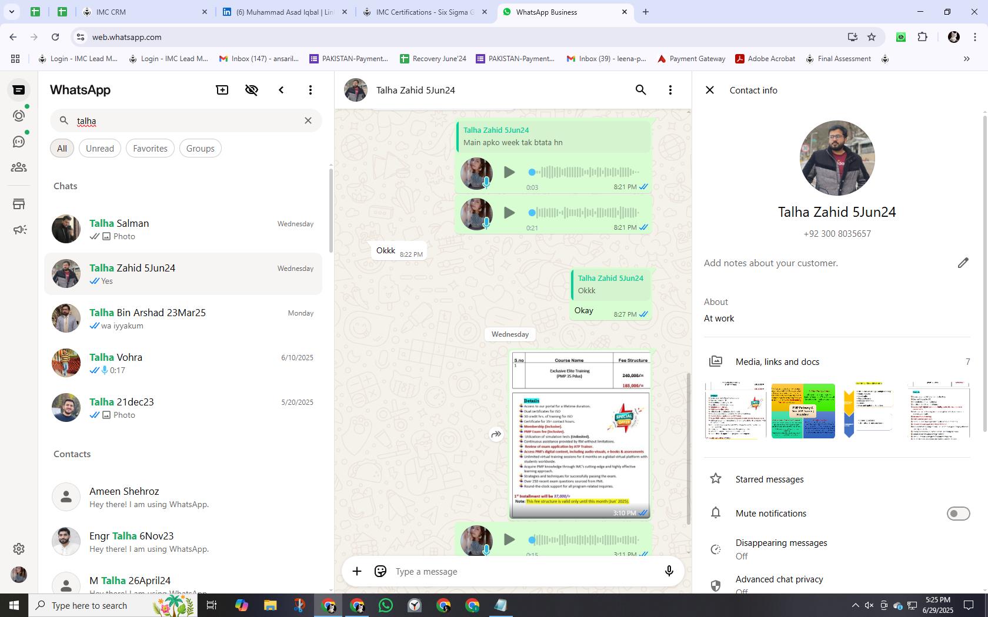Viewport: 988px width, 617px height.
Task: Open the colorful second media thumbnail
Action: (803, 410)
